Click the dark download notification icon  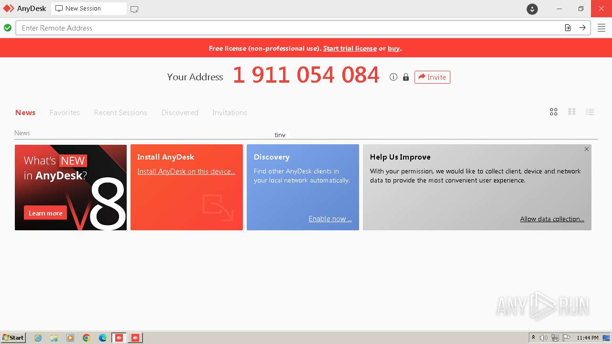coord(532,9)
